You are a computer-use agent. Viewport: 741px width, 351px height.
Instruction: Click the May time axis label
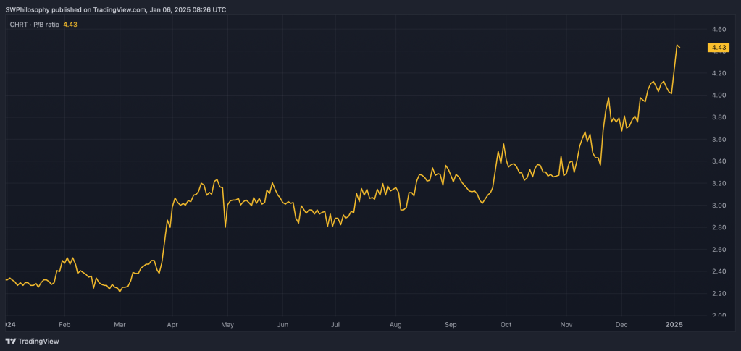tap(227, 325)
